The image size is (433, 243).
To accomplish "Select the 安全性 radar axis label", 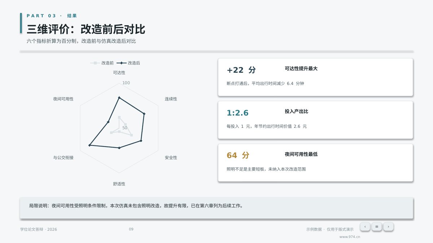I will tap(171, 158).
